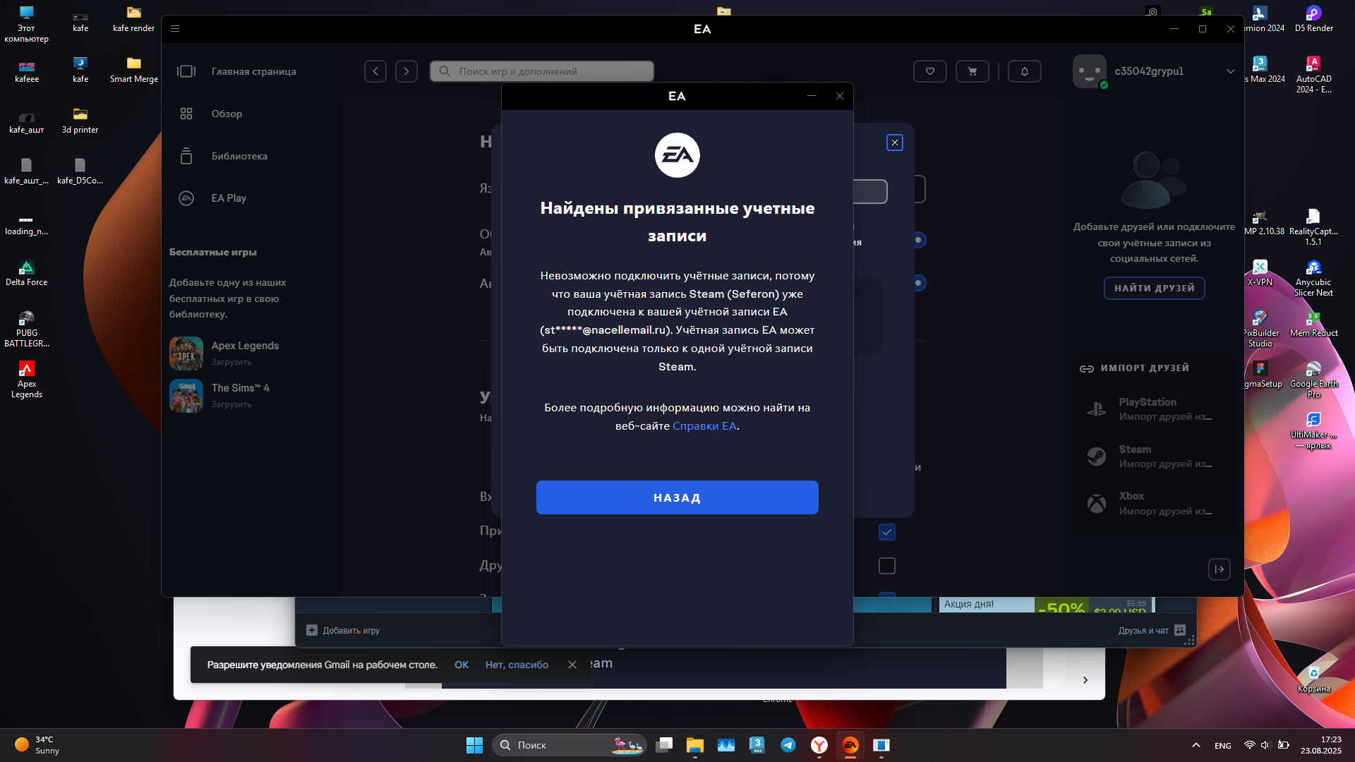Import friends from PlayStation
Viewport: 1355px width, 762px height.
[x=1154, y=409]
